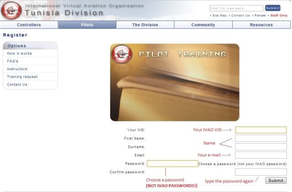Click the form Submit button
The height and width of the screenshot is (192, 292).
[276, 181]
